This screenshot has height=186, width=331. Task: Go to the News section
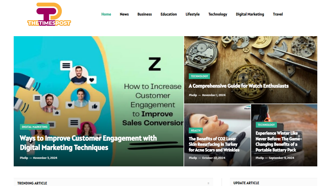pos(124,14)
